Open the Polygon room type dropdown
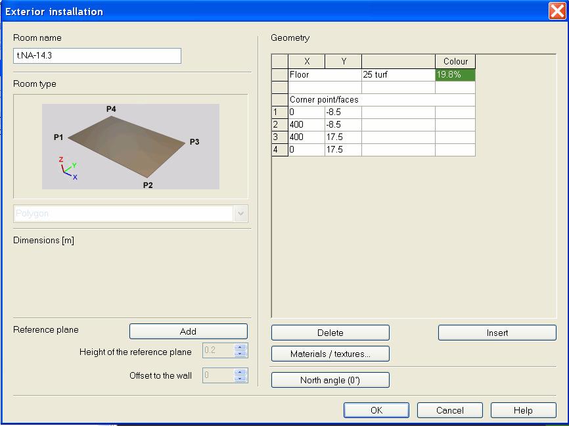Viewport: 569px width, 426px height. pyautogui.click(x=240, y=214)
